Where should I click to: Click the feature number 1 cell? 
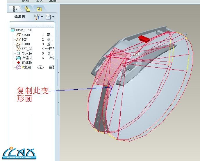pos(43,35)
